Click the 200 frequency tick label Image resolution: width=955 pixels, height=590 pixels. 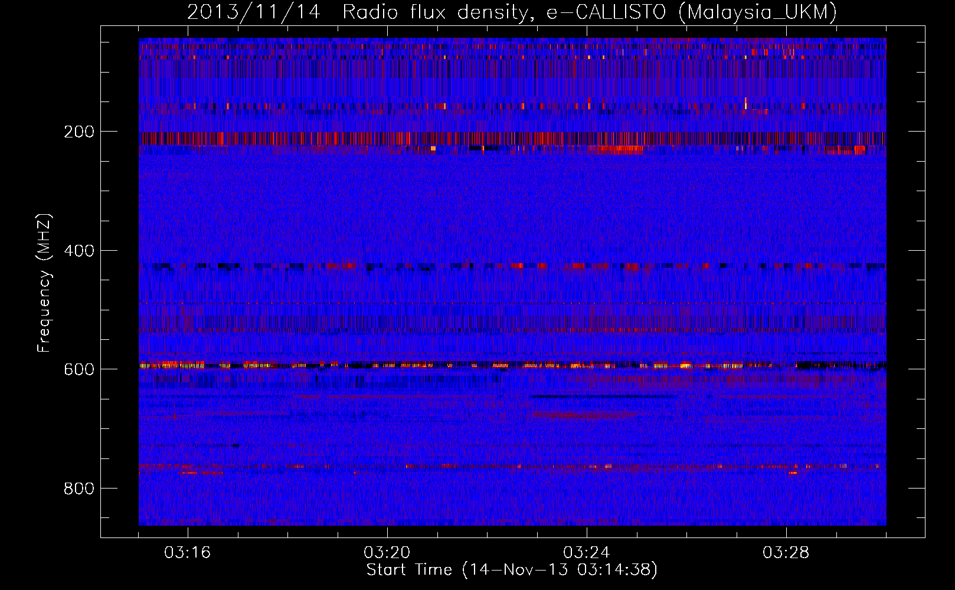pos(79,132)
